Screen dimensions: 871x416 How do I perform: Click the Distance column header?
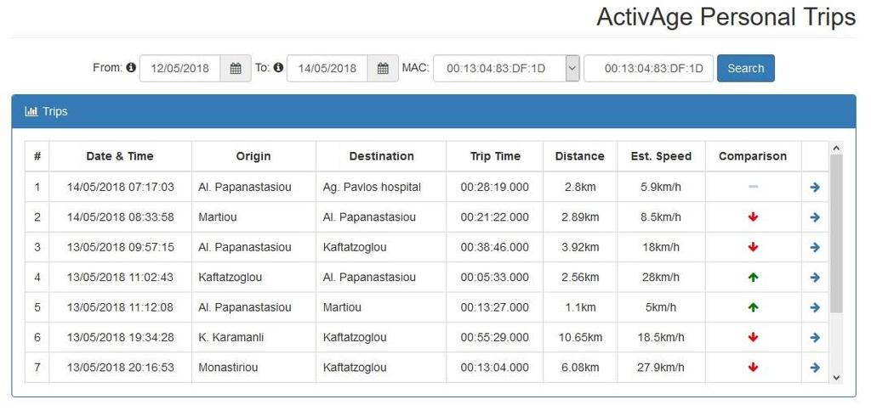pyautogui.click(x=579, y=156)
